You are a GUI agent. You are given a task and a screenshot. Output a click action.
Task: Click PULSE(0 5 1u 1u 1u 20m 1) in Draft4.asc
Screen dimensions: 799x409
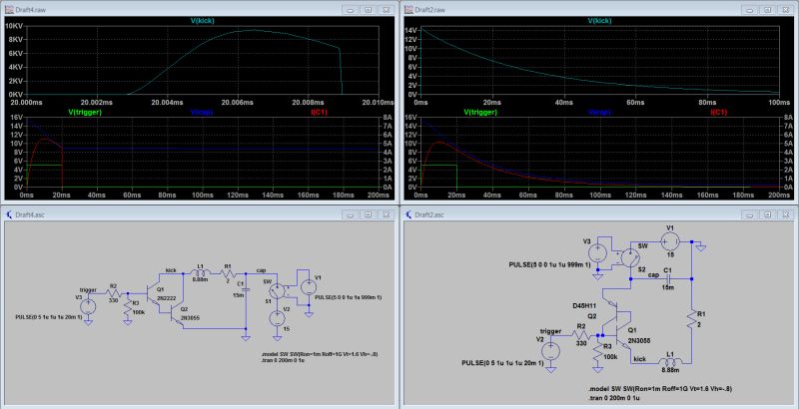click(48, 317)
